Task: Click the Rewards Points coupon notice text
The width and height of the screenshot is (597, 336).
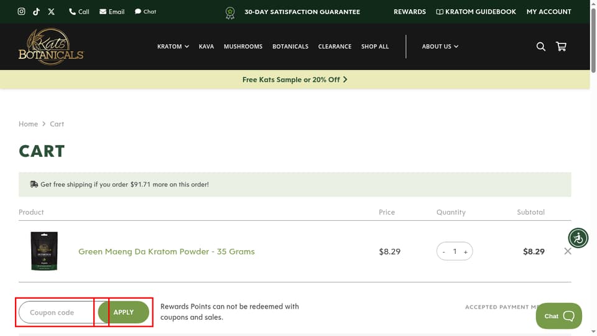Action: pyautogui.click(x=229, y=312)
